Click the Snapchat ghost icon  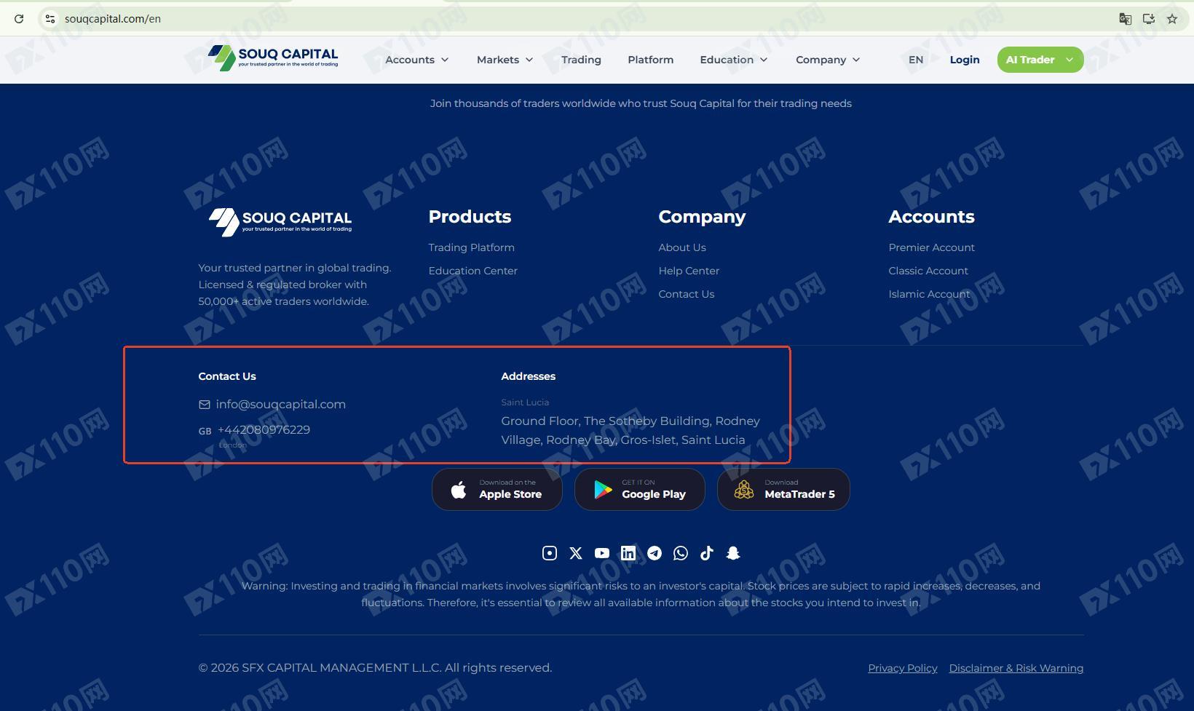pos(733,553)
